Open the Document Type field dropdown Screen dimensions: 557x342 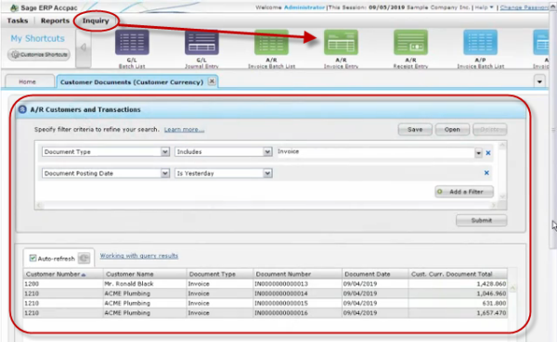[x=165, y=152]
